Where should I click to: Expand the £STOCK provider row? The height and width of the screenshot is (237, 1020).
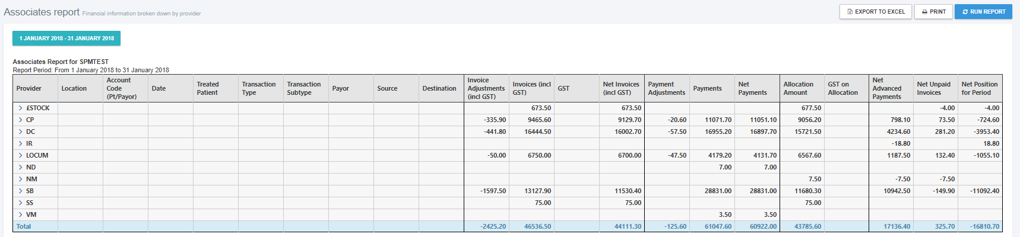pyautogui.click(x=20, y=108)
